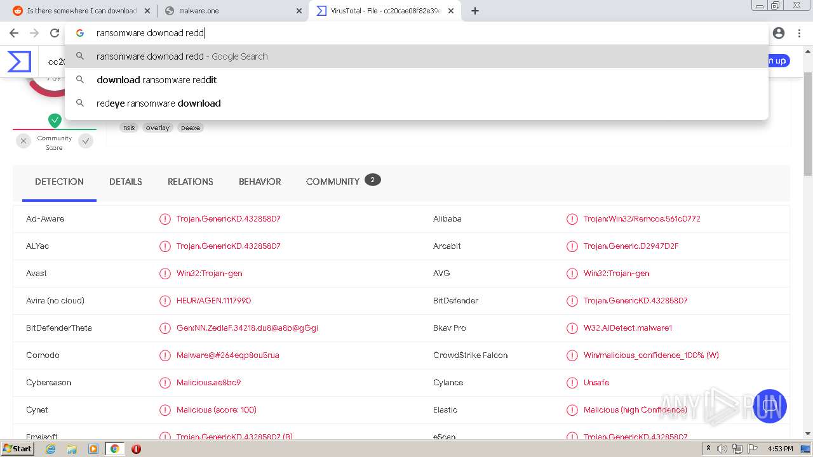813x457 pixels.
Task: Open the Windows Start button
Action: click(x=18, y=449)
